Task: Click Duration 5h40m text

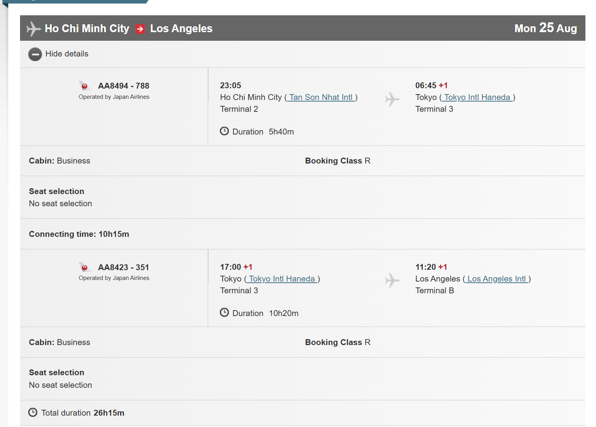Action: pos(263,132)
